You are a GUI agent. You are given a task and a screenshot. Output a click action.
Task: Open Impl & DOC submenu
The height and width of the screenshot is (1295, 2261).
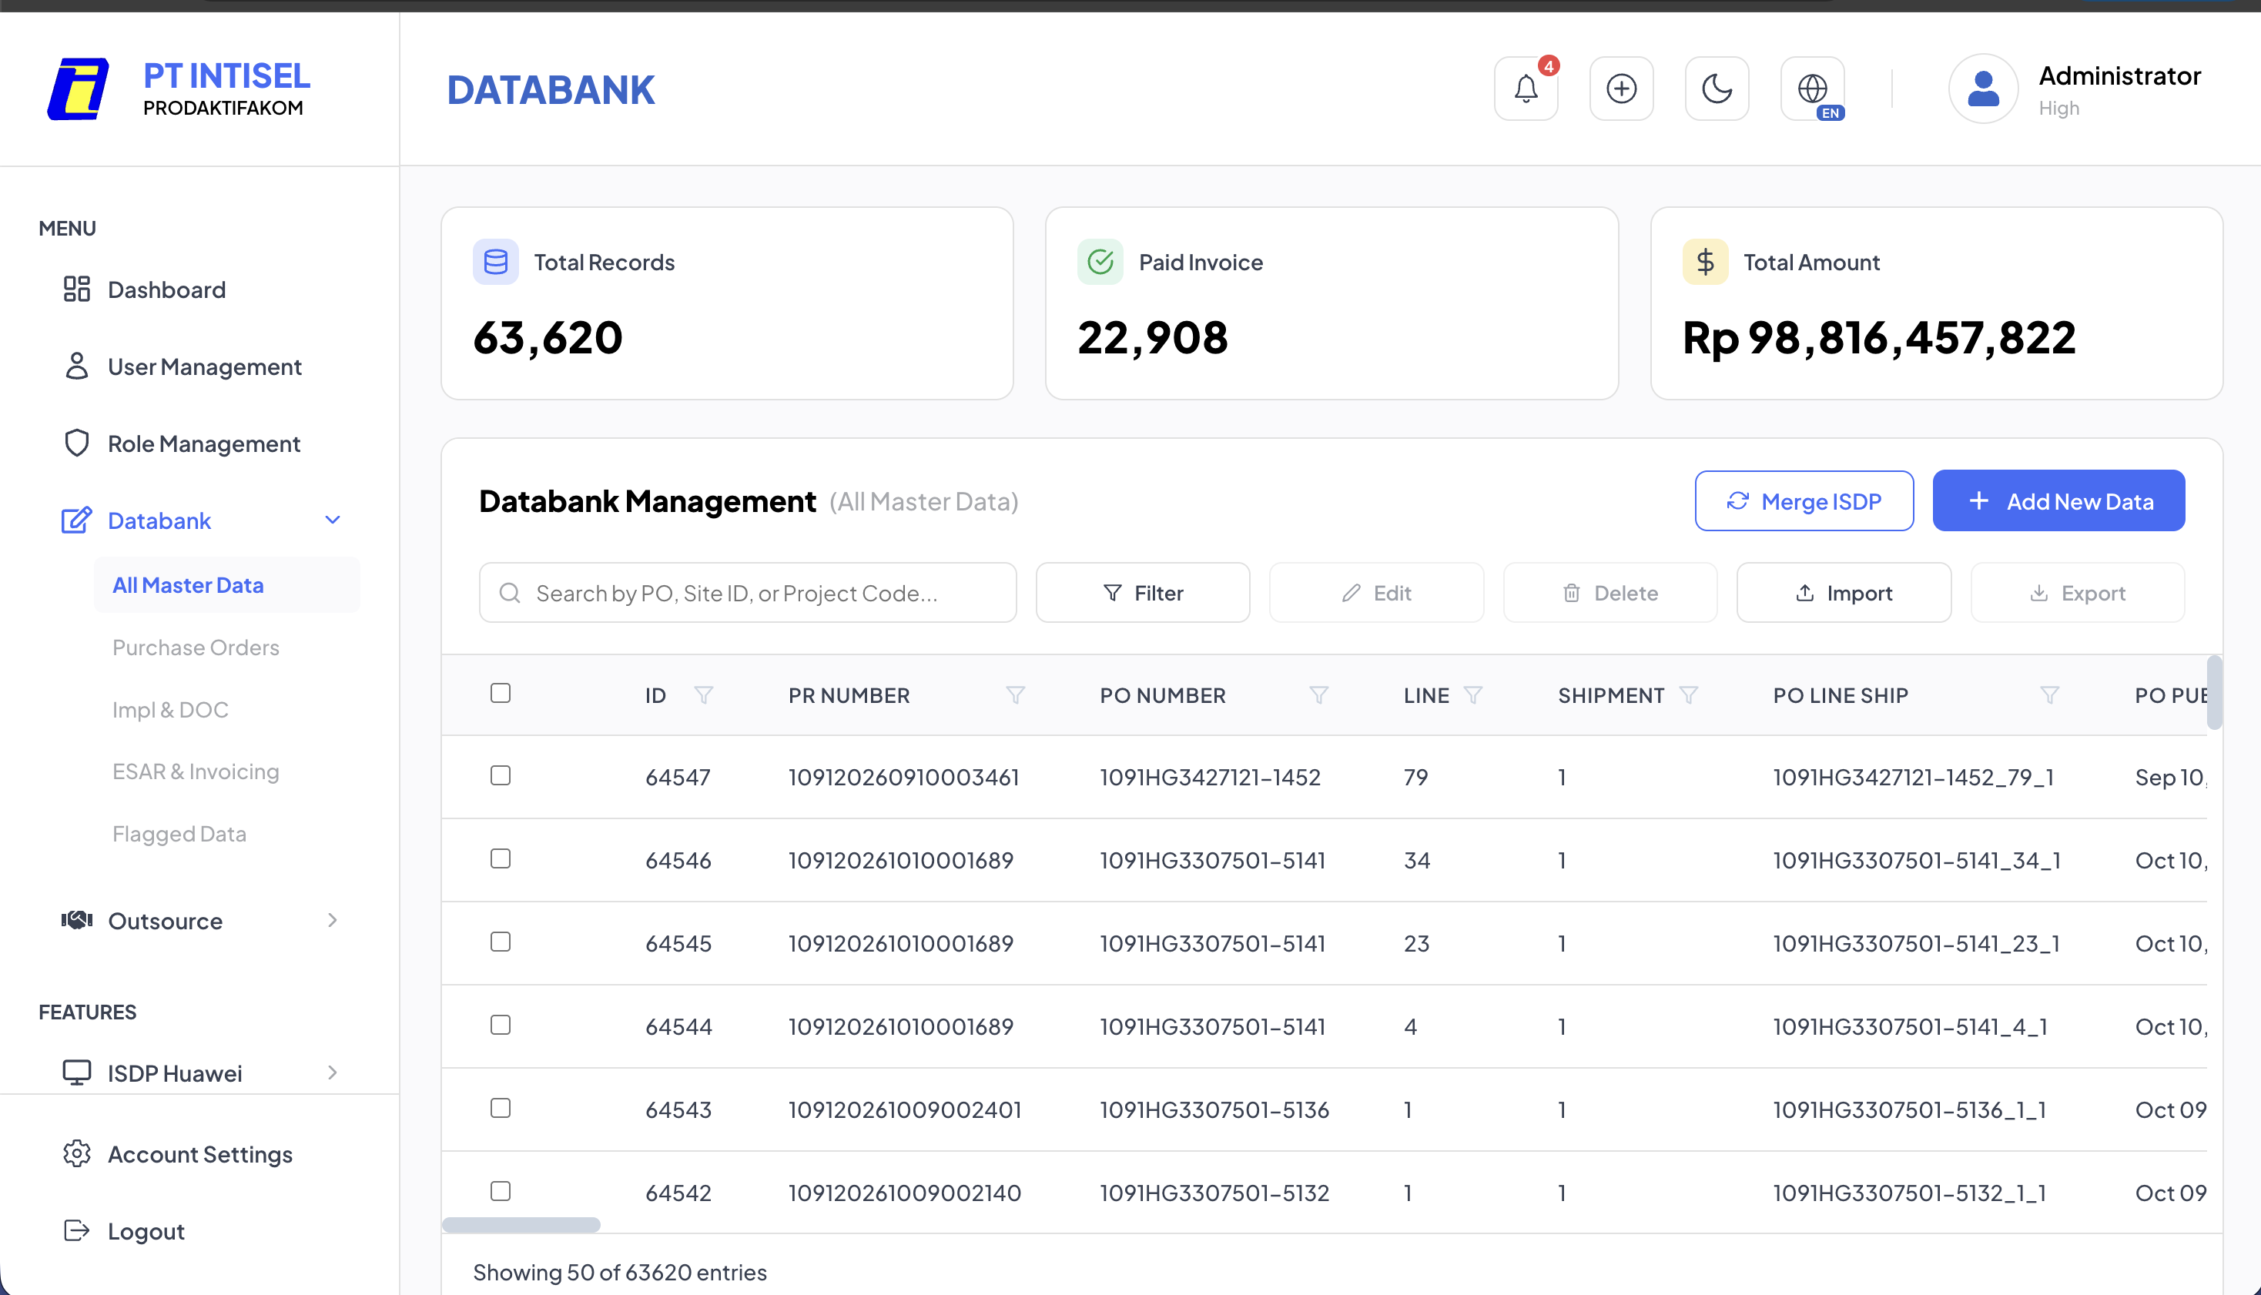click(x=170, y=710)
